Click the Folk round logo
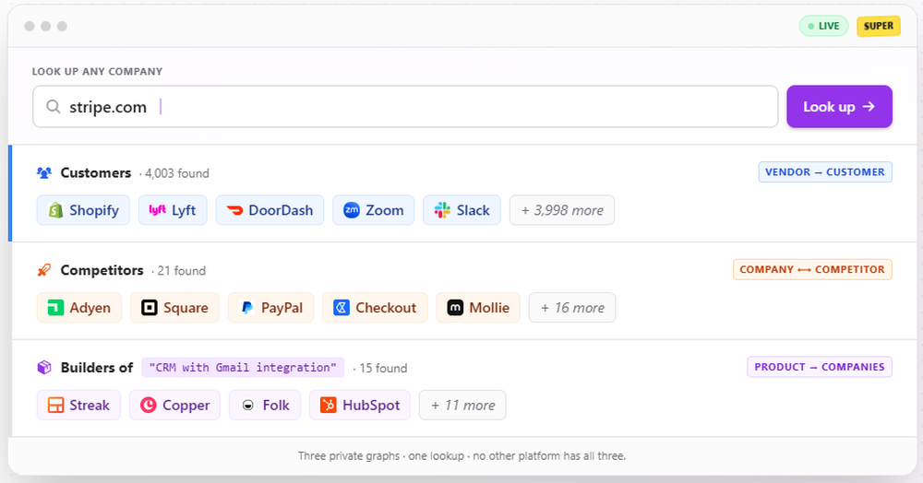Image resolution: width=923 pixels, height=483 pixels. pyautogui.click(x=247, y=406)
